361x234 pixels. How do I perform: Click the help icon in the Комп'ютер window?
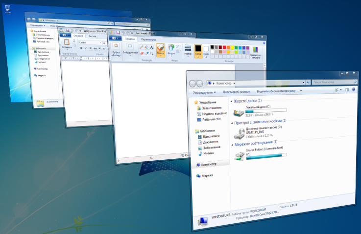coord(354,89)
